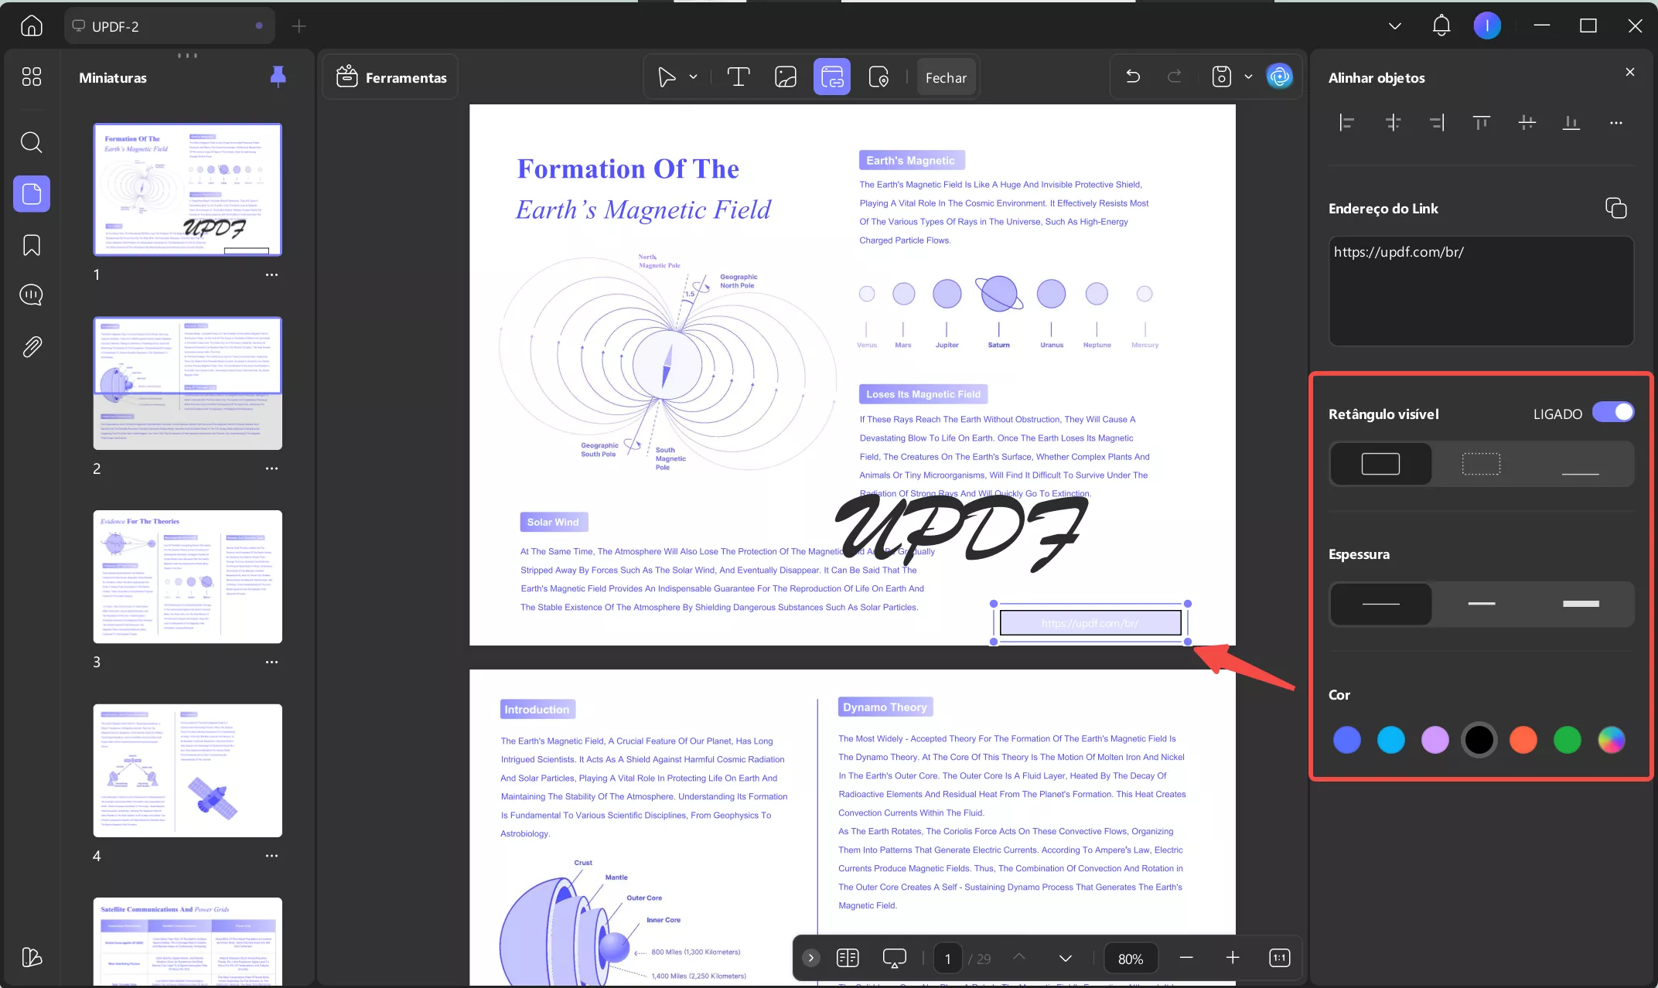Open the Ferramentas tools menu
The image size is (1658, 988).
point(391,77)
